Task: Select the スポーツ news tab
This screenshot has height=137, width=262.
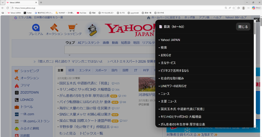Action: click(101, 70)
